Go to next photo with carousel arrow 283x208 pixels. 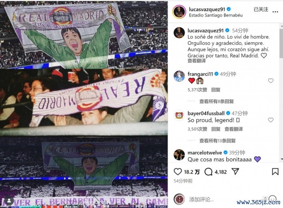tap(160, 105)
